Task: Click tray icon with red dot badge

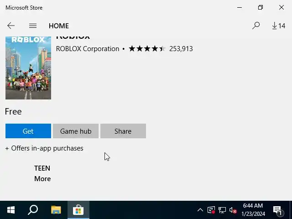Action: pos(211,210)
